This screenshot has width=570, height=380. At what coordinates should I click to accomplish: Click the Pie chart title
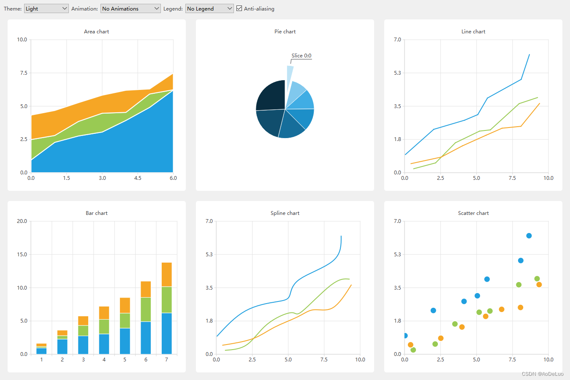point(285,32)
